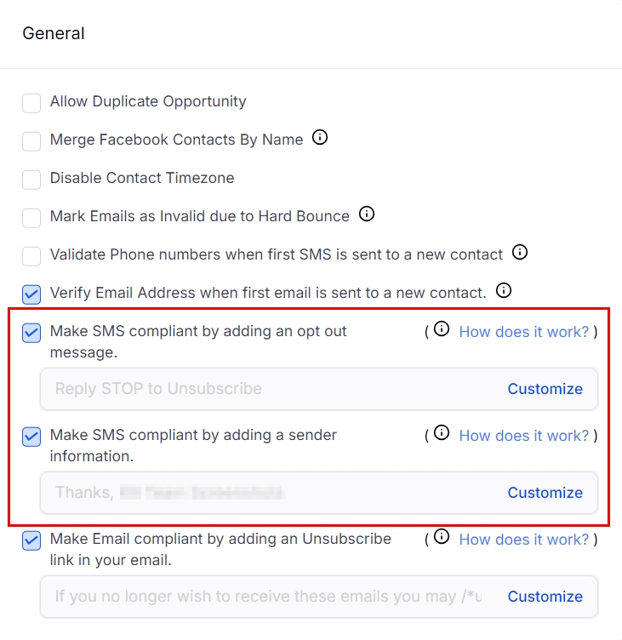Click info icon beside Validate Phone numbers option

coord(520,253)
